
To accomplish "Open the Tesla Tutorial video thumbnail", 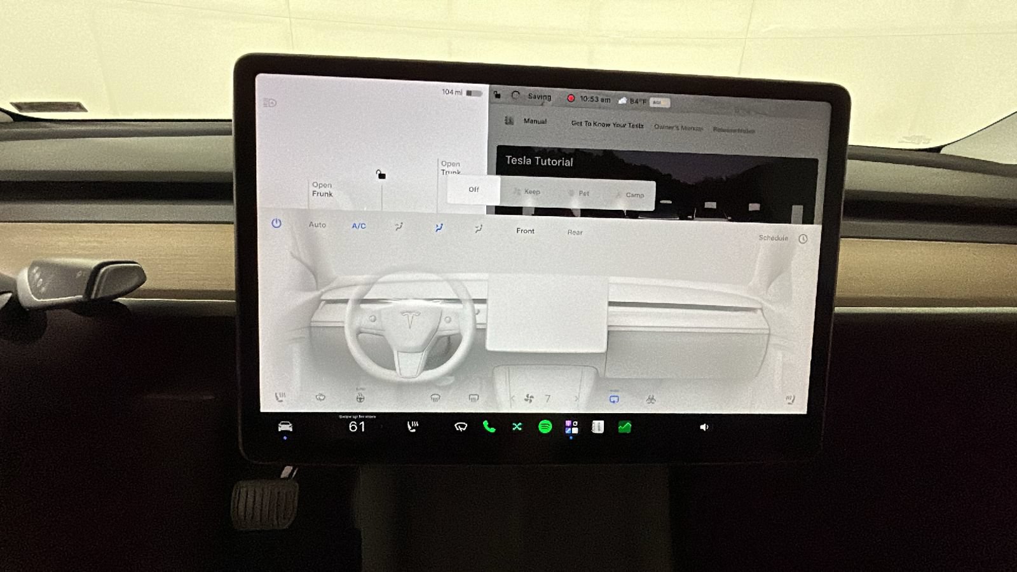I will 657,184.
